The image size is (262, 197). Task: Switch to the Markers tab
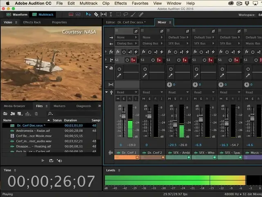tap(59, 106)
